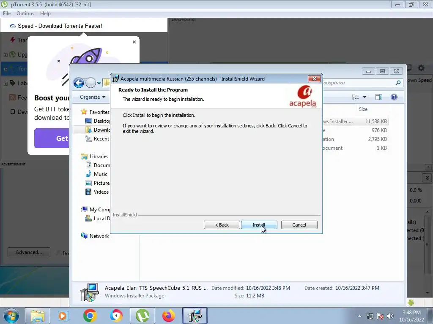Expand the Torrents tree node in µTorrent
Viewport: 433px width, 324px height.
5,69
